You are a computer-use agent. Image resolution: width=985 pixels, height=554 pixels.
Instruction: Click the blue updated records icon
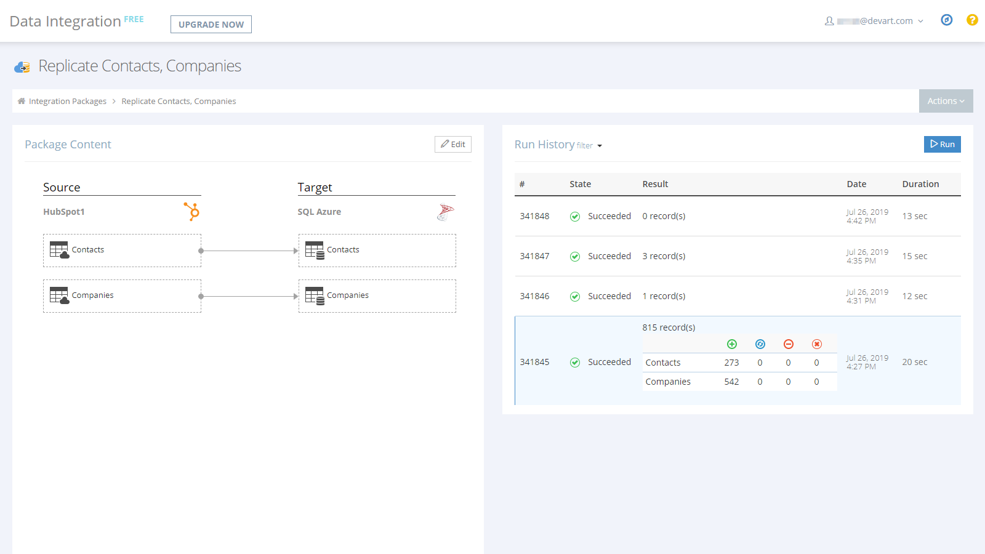[760, 344]
